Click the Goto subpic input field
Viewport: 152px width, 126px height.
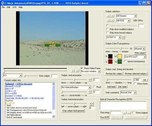pyautogui.click(x=54, y=76)
